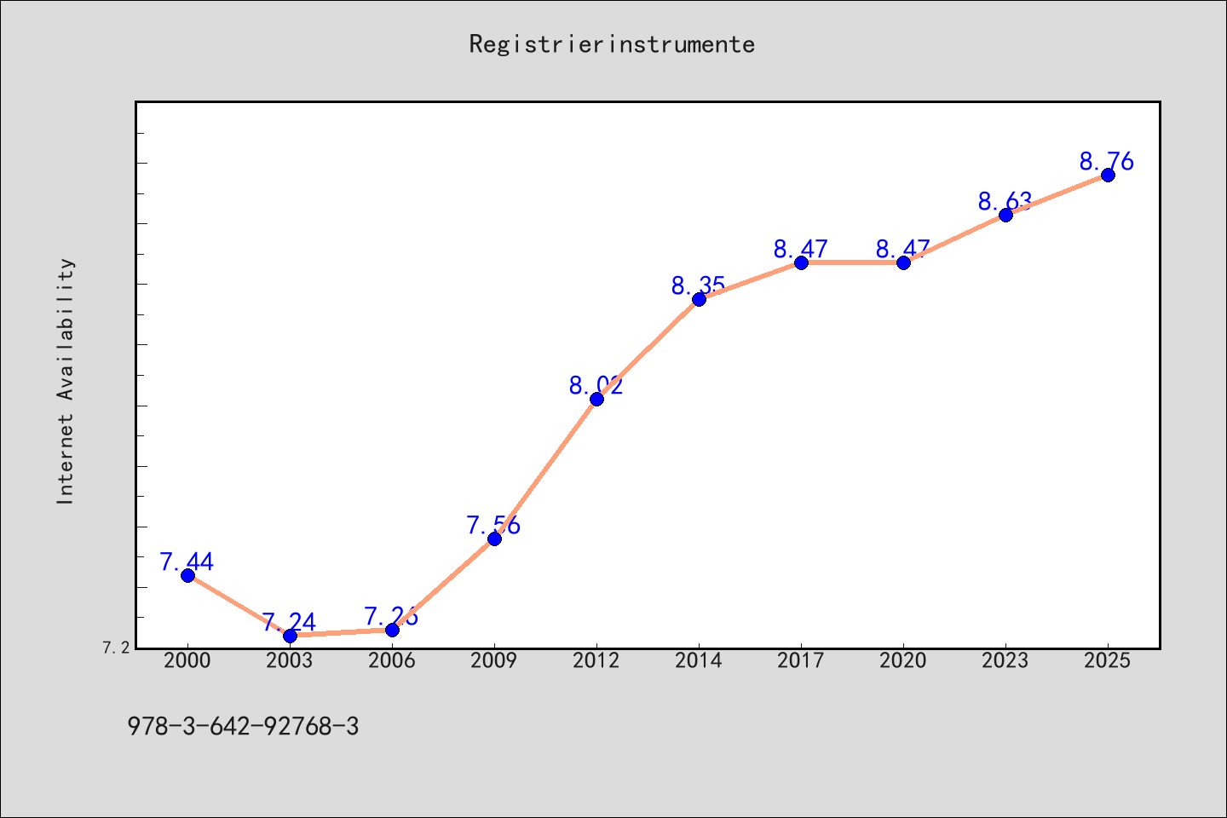Click the x-axis label 2023
Screen dimensions: 1227x818
tap(1005, 660)
